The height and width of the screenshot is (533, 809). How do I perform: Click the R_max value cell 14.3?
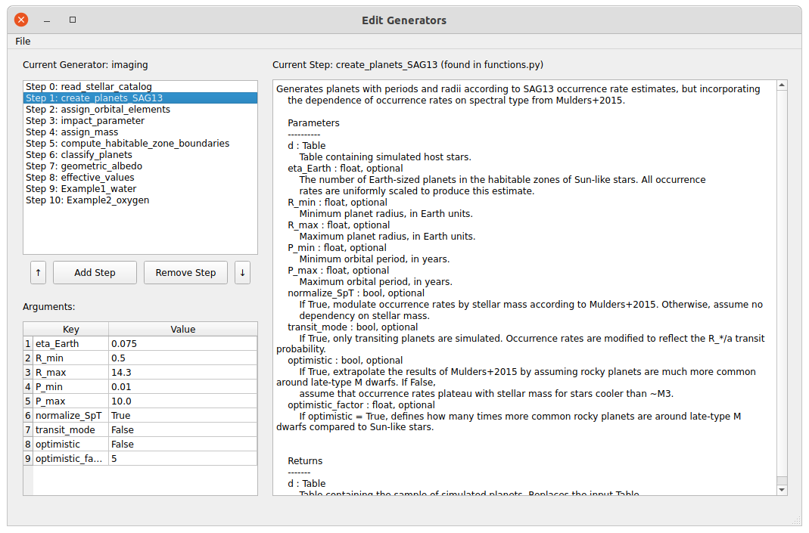tap(182, 373)
